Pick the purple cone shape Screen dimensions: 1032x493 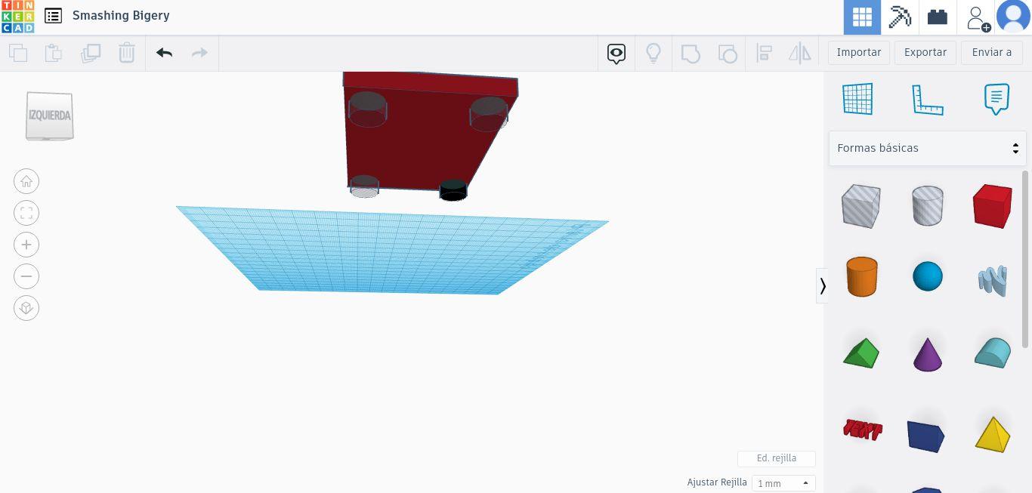(x=928, y=354)
